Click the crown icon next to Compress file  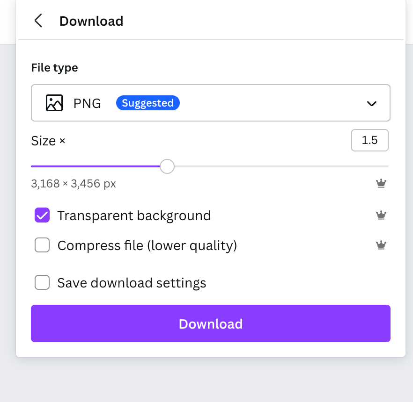tap(381, 245)
